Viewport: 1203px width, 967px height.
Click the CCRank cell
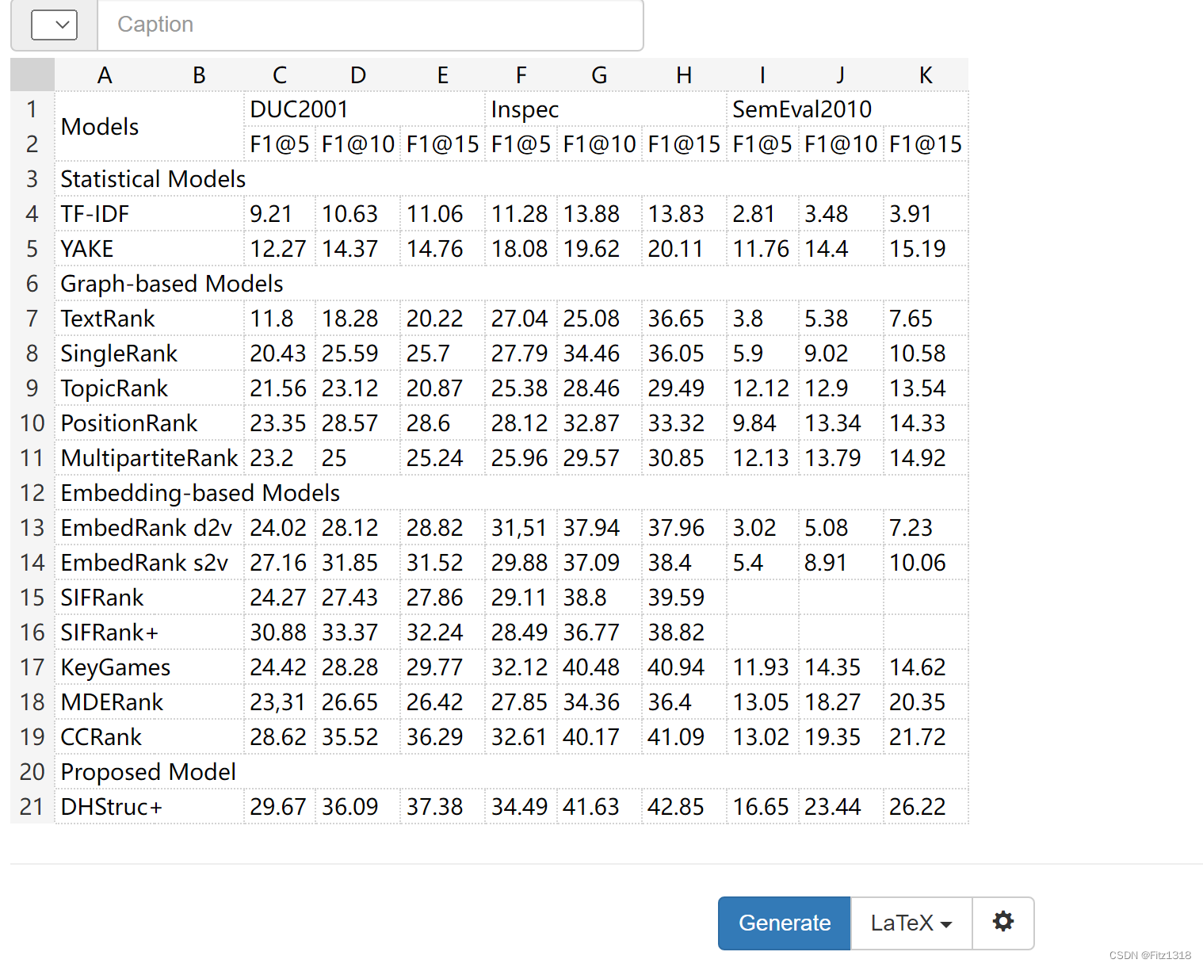[x=149, y=737]
